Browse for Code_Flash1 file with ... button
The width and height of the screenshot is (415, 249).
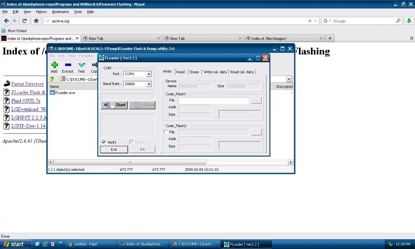256,101
